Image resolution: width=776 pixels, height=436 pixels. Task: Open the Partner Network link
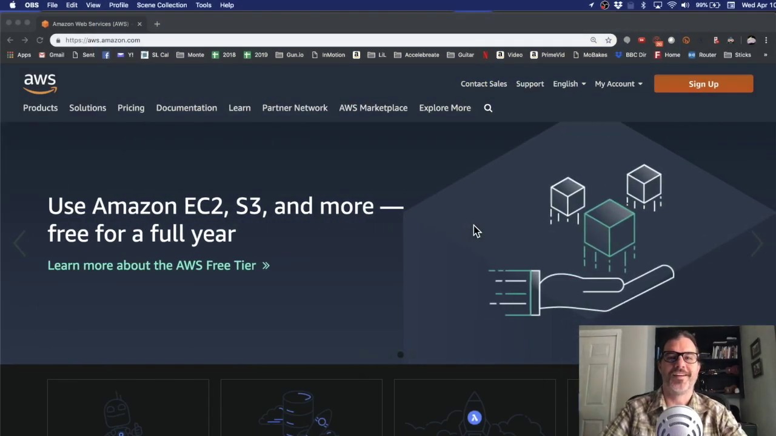(295, 108)
